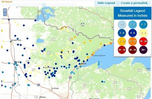
Task: Select the 30 - 36 inch legend swatch
Action: click(x=132, y=50)
